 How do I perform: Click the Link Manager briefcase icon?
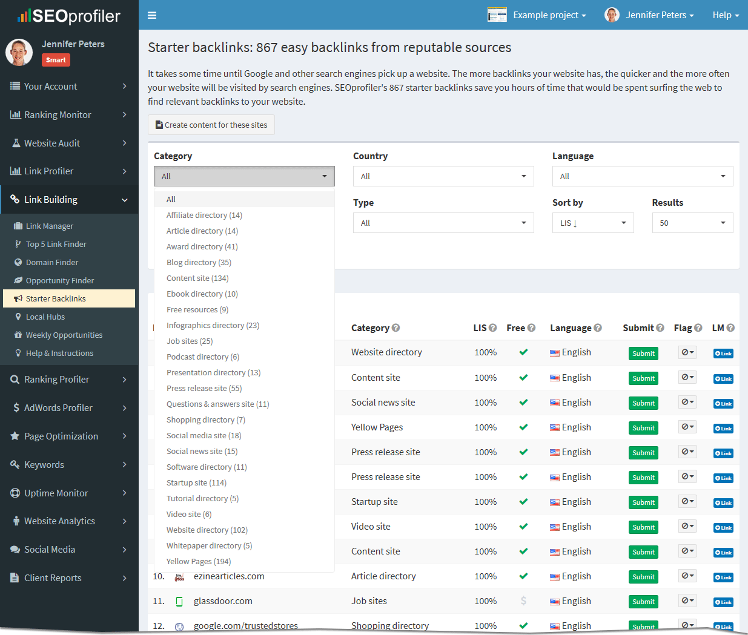click(18, 226)
